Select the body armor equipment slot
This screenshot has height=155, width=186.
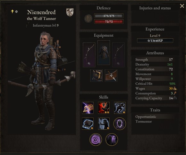pos(104,53)
